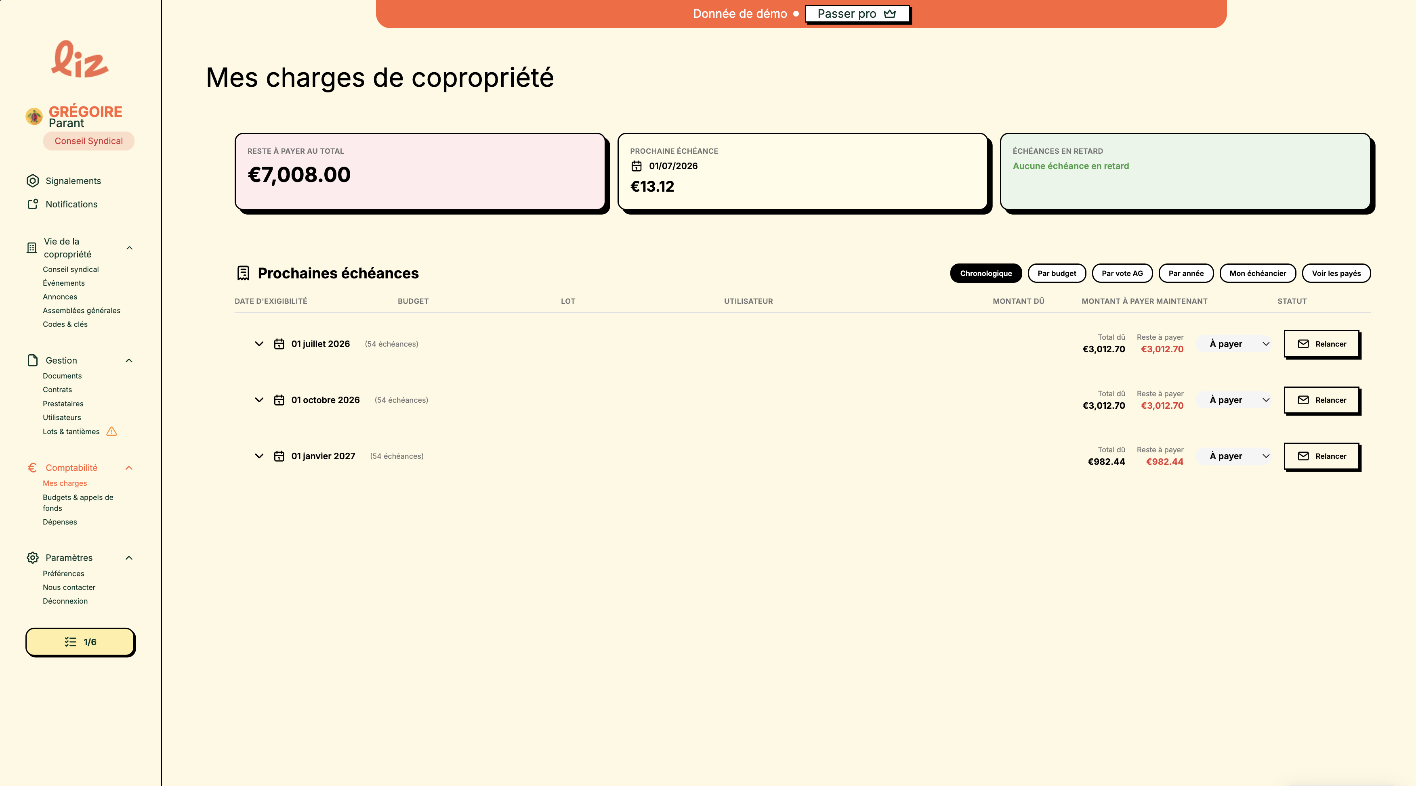Click the calendar icon for 01 juillet 2026

pos(279,344)
